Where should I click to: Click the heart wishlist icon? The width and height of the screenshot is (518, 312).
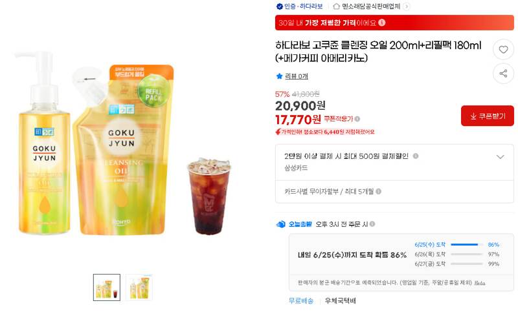pos(503,50)
